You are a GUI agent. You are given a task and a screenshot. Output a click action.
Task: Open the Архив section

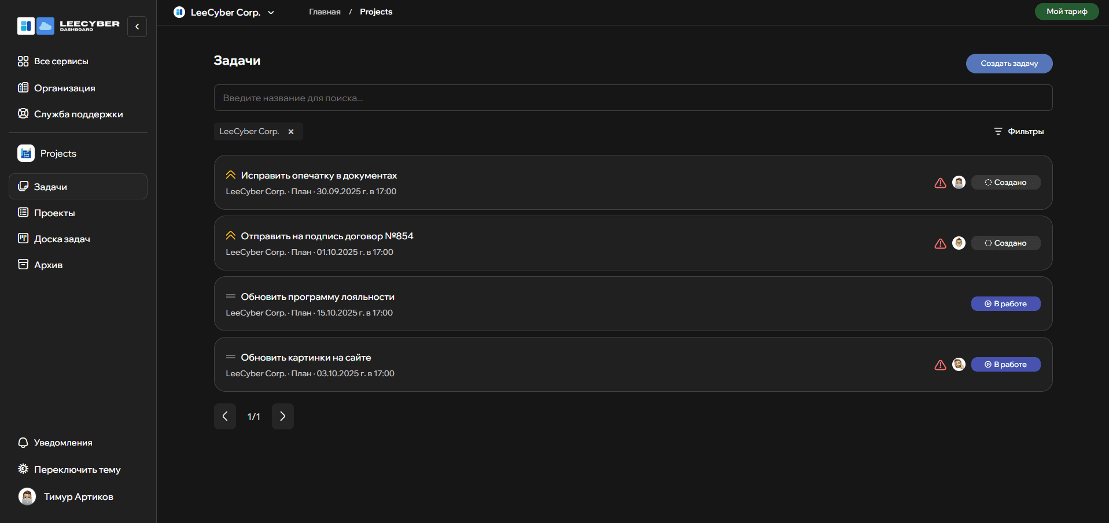click(x=48, y=265)
